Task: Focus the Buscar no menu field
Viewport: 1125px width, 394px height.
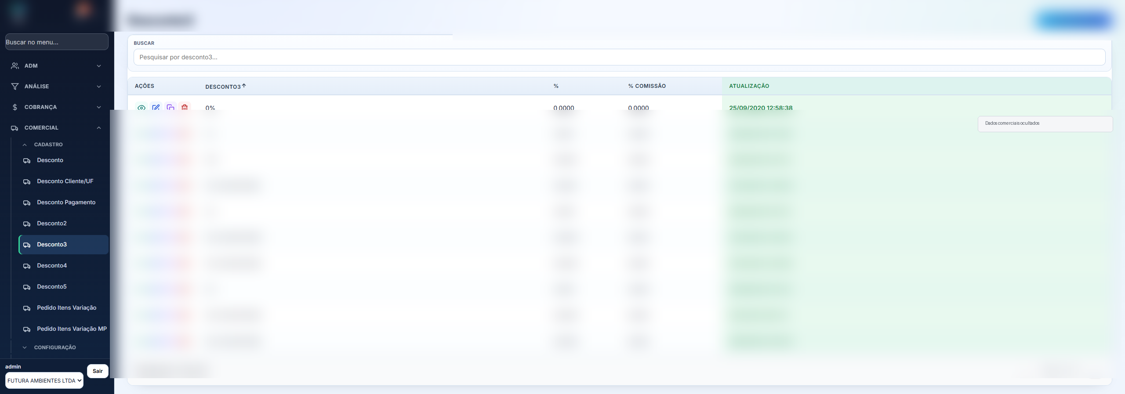Action: point(57,42)
